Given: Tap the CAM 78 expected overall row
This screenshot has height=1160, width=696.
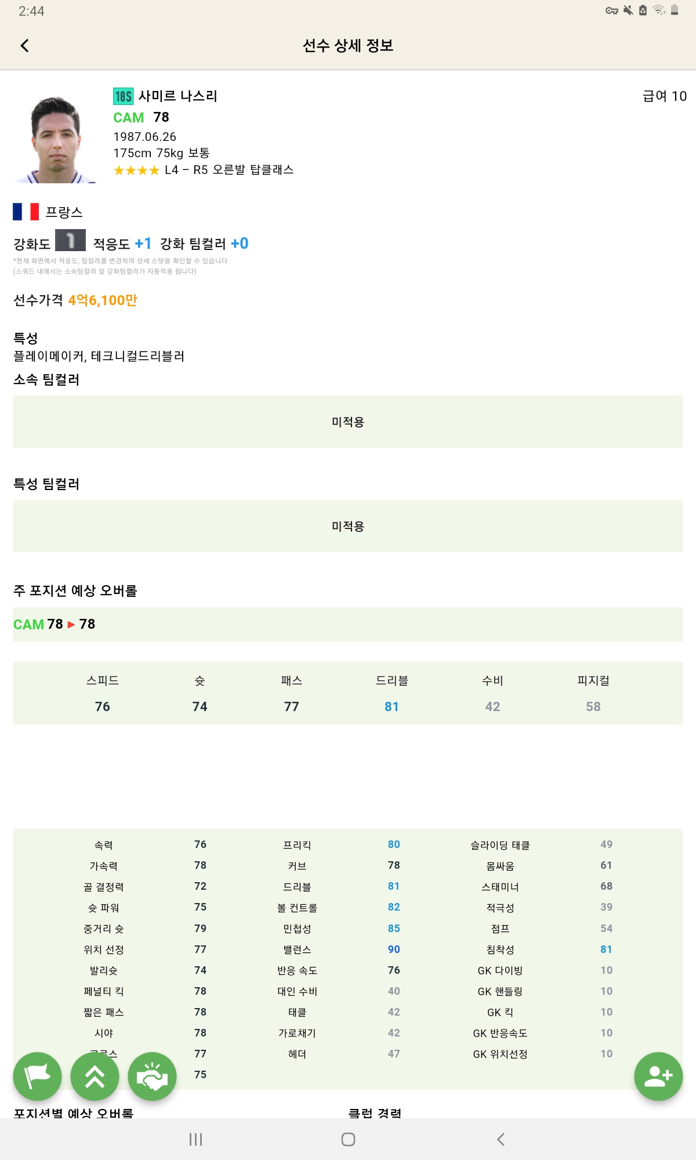Looking at the screenshot, I should [348, 624].
